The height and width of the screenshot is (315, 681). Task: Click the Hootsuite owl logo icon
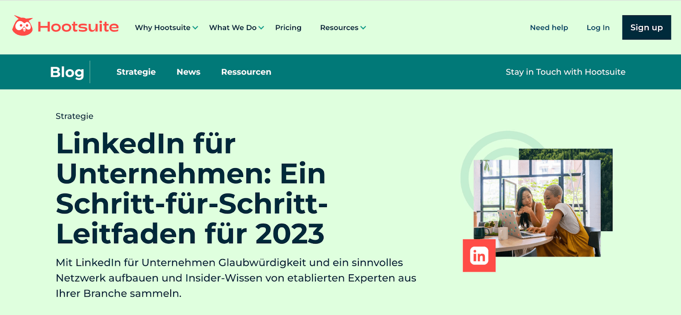tap(23, 26)
